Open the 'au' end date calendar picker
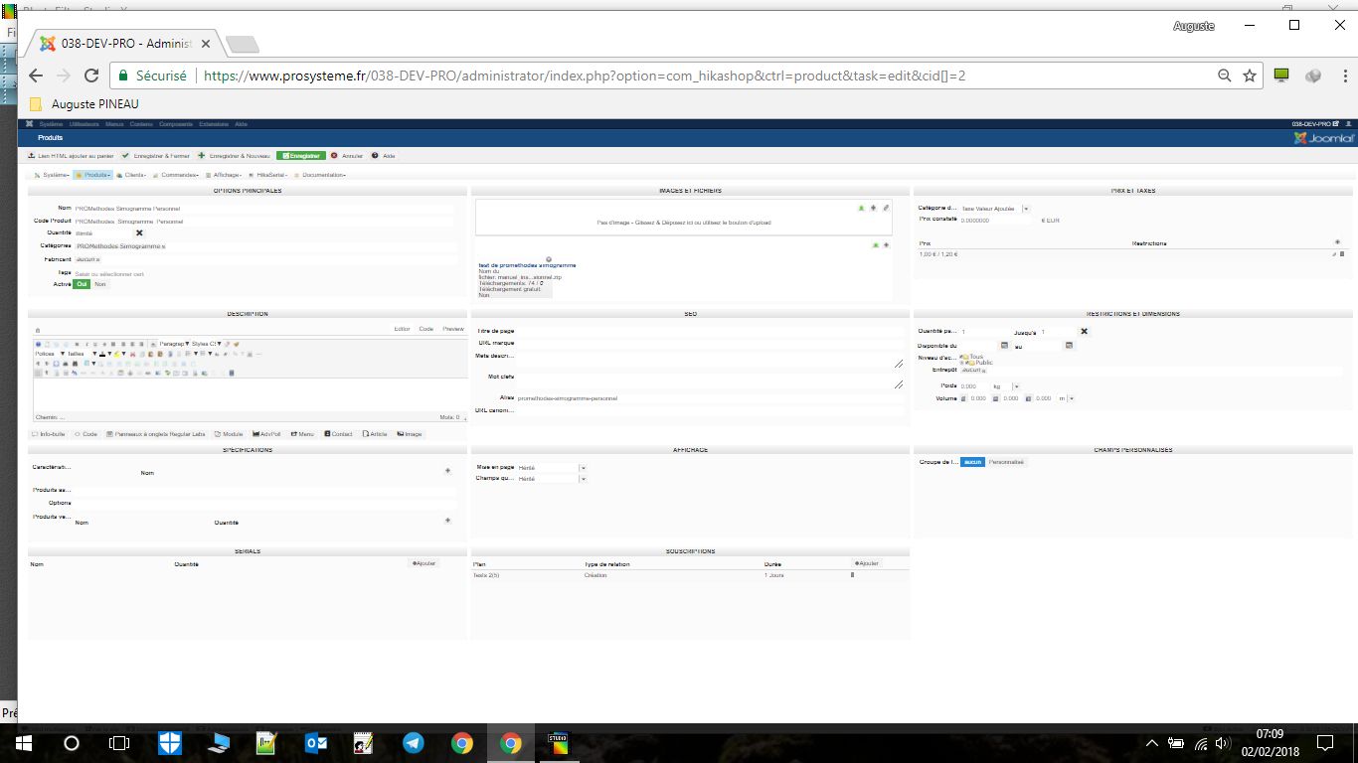Viewport: 1358px width, 763px height. (x=1069, y=345)
